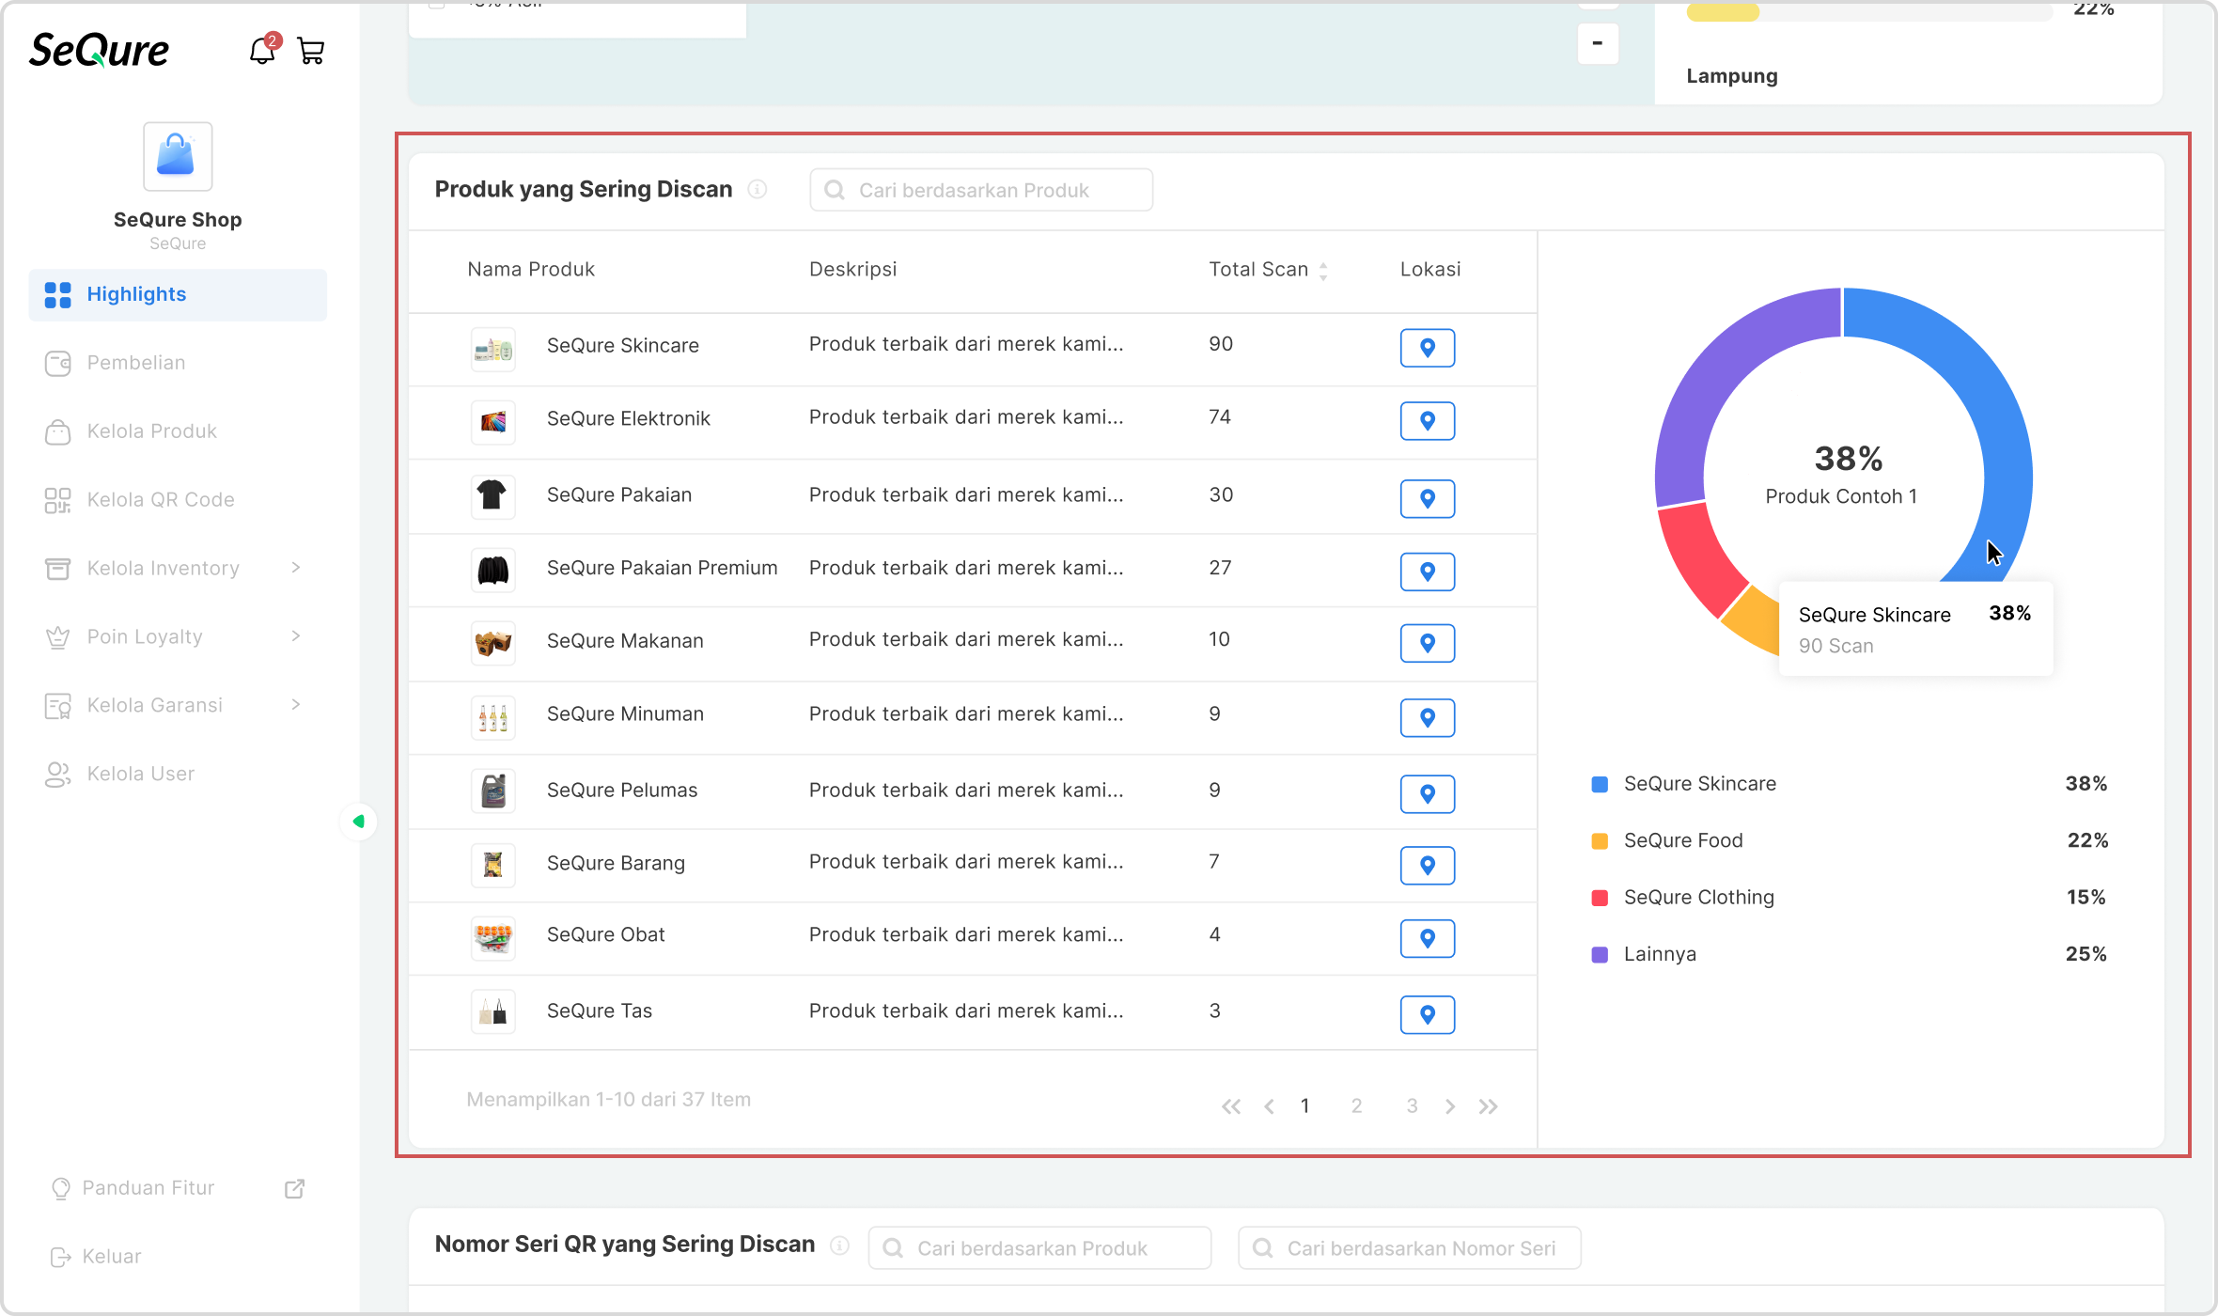Focus the Cari berdasarkan Nomor Seri field
The image size is (2218, 1316).
pyautogui.click(x=1410, y=1248)
